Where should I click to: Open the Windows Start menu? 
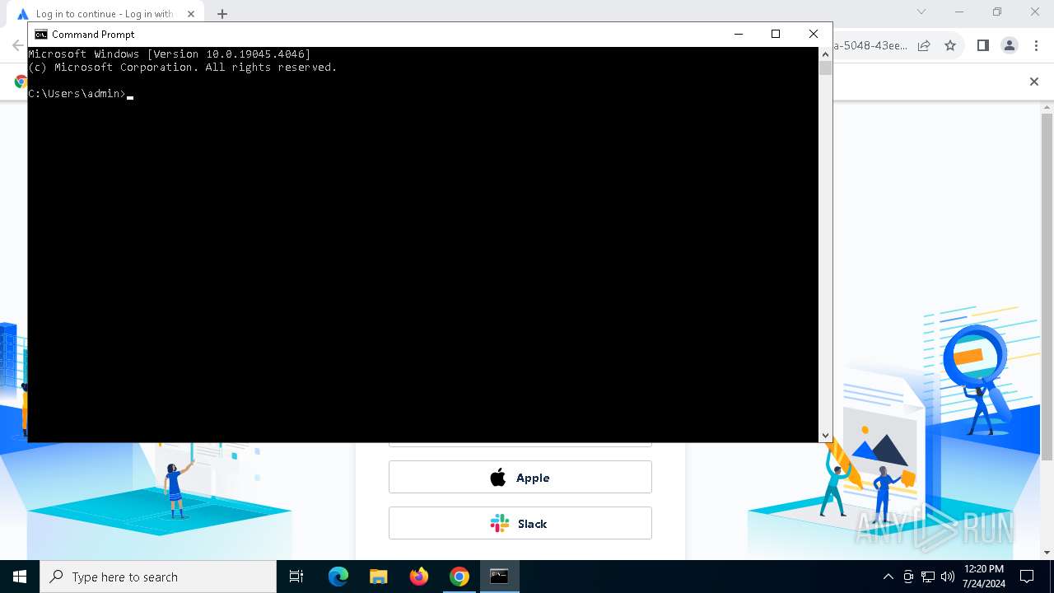tap(20, 577)
